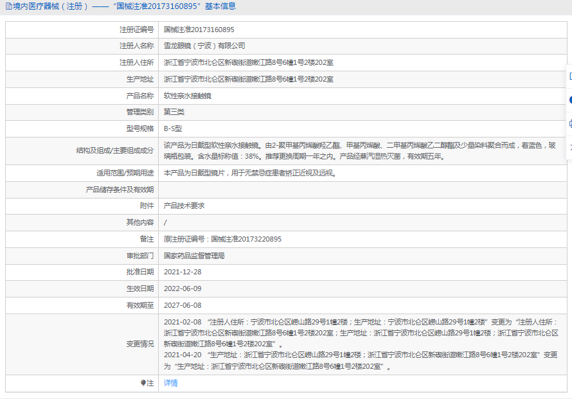572x399 pixels.
Task: Click the third icon in right floating sidebar
Action: pyautogui.click(x=569, y=123)
